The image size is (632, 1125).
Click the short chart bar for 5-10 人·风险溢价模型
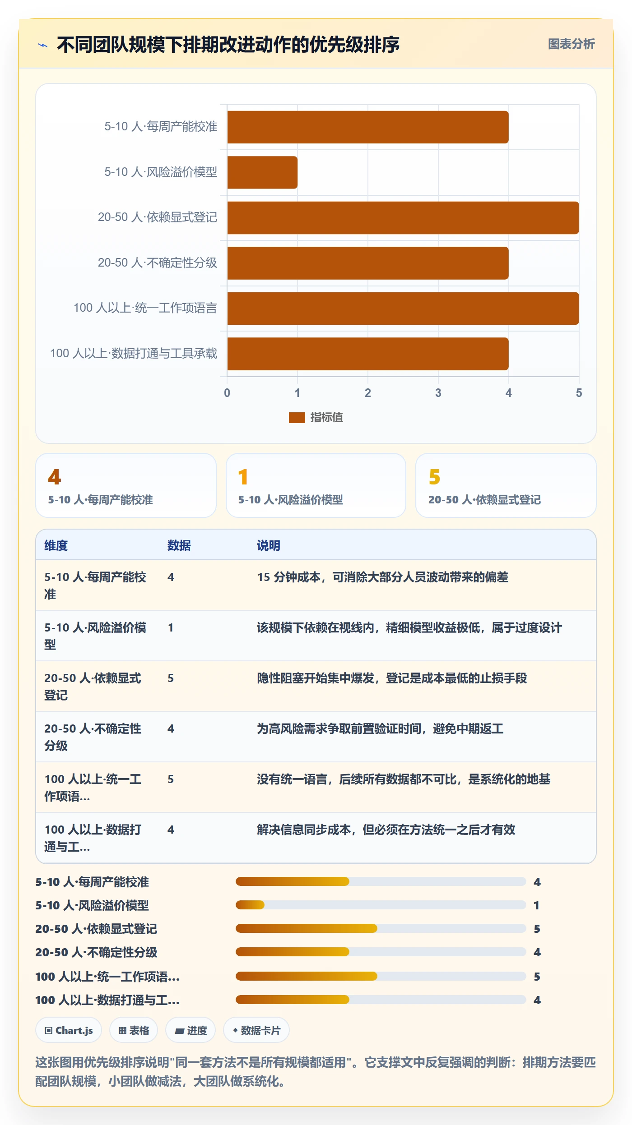(262, 172)
